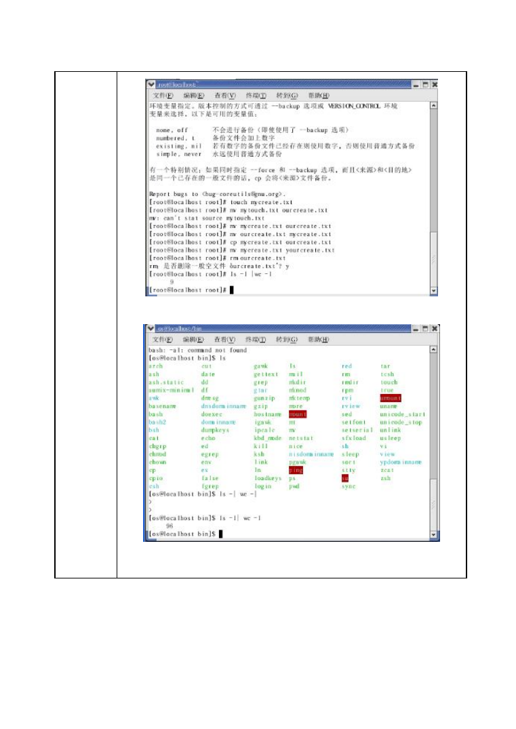The height and width of the screenshot is (729, 516).
Task: Click the 'Report bugs to' line
Action: [217, 194]
